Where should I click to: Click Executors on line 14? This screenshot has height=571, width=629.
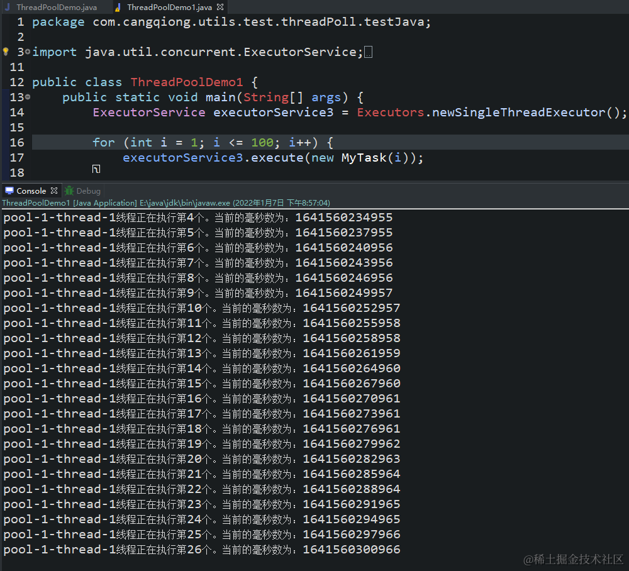tap(391, 113)
